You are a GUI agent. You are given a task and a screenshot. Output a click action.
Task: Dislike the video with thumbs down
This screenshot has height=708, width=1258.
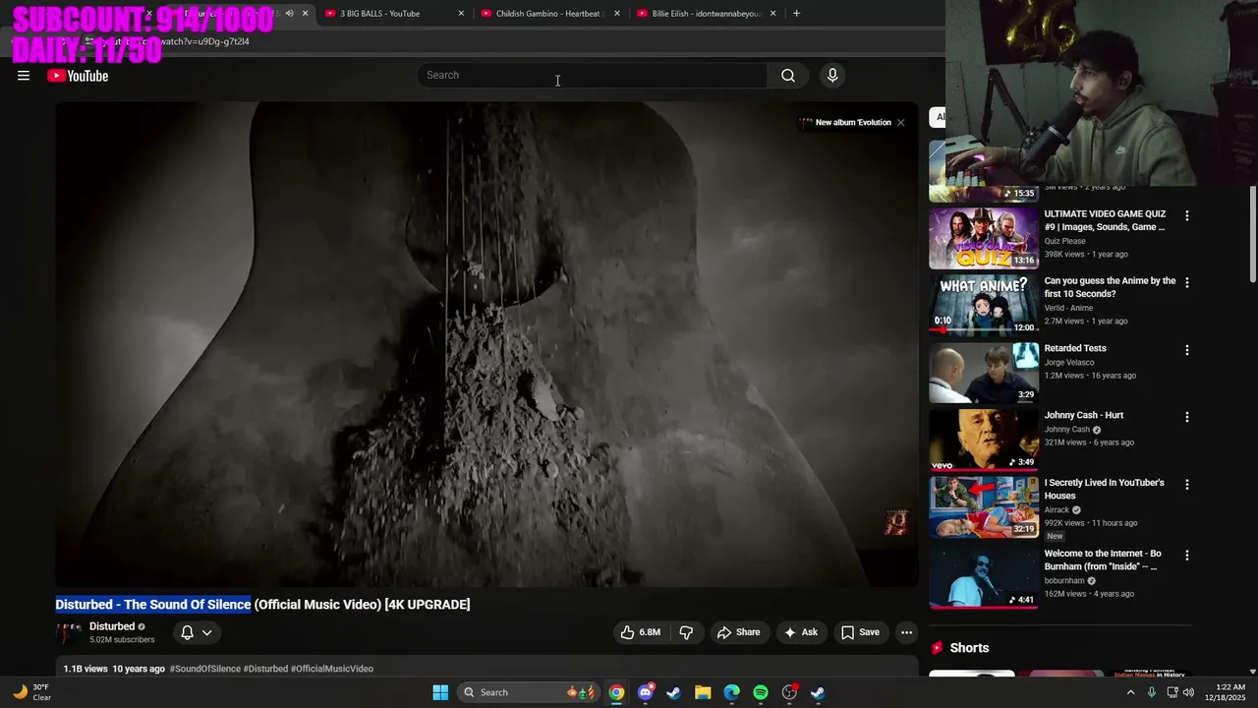[687, 632]
